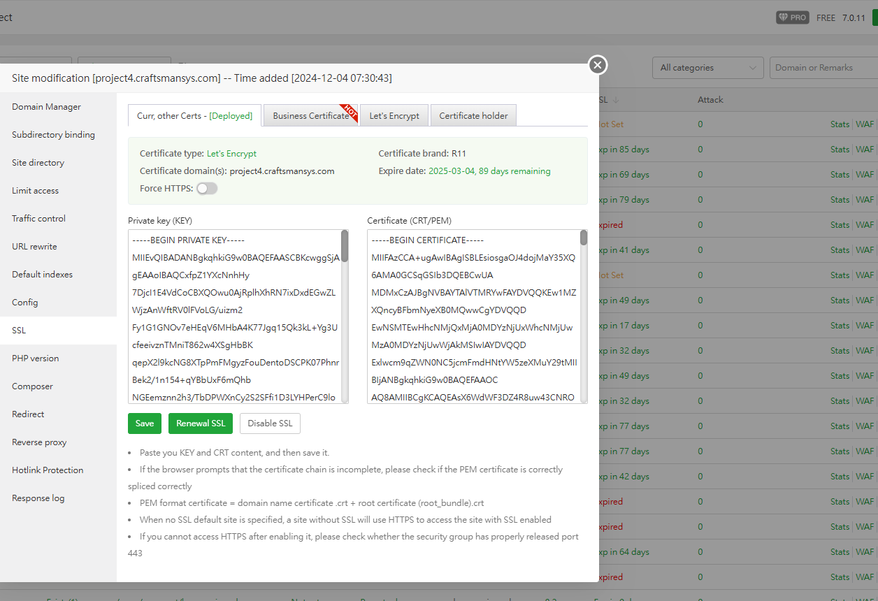Screen dimensions: 878x601
Task: Open the All categories dropdown
Action: pos(707,68)
